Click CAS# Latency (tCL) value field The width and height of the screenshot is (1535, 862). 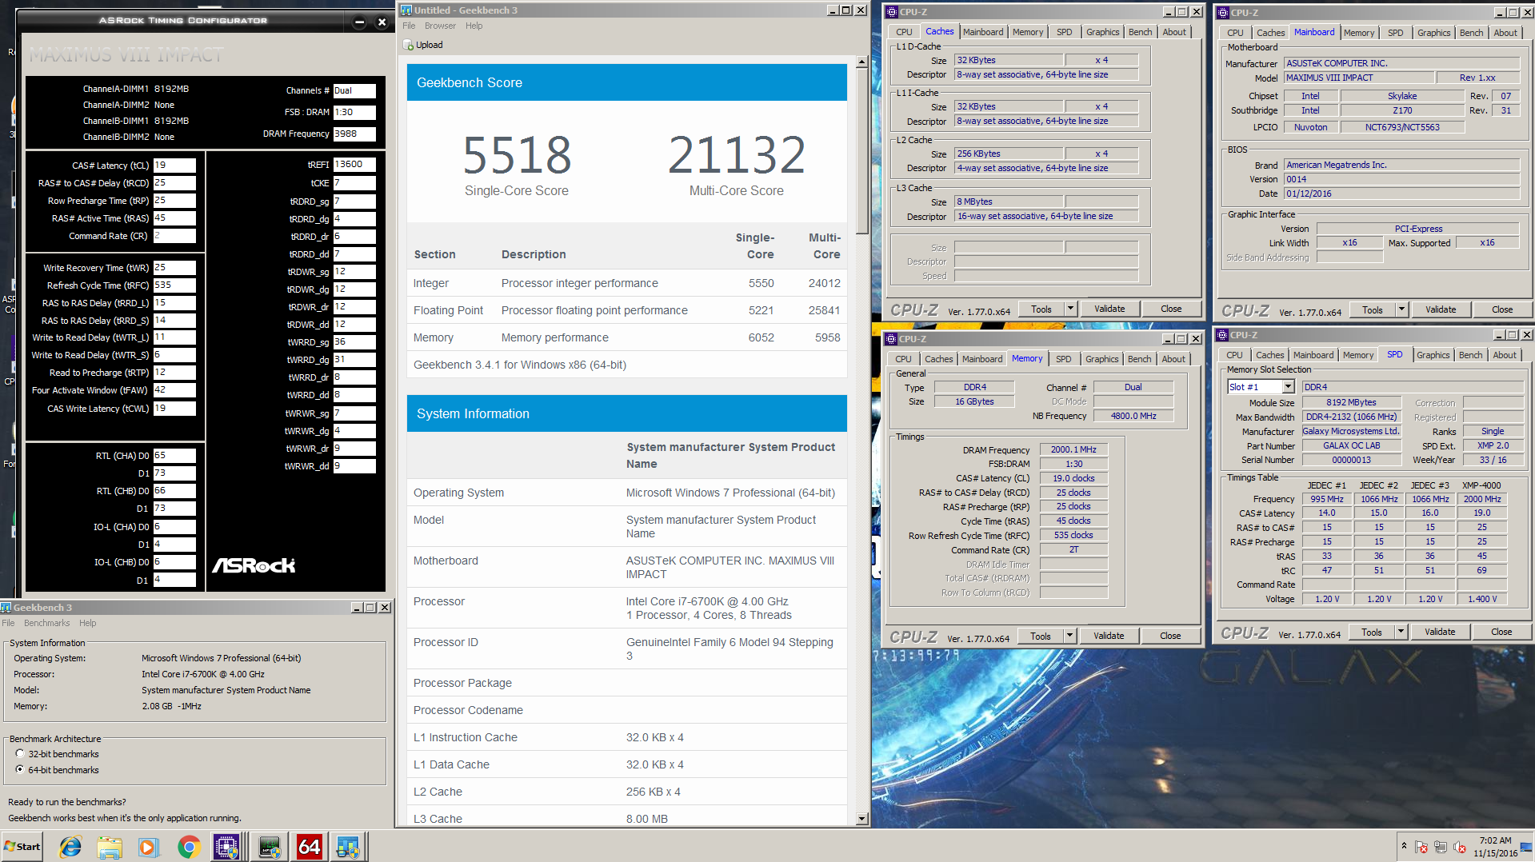click(174, 166)
